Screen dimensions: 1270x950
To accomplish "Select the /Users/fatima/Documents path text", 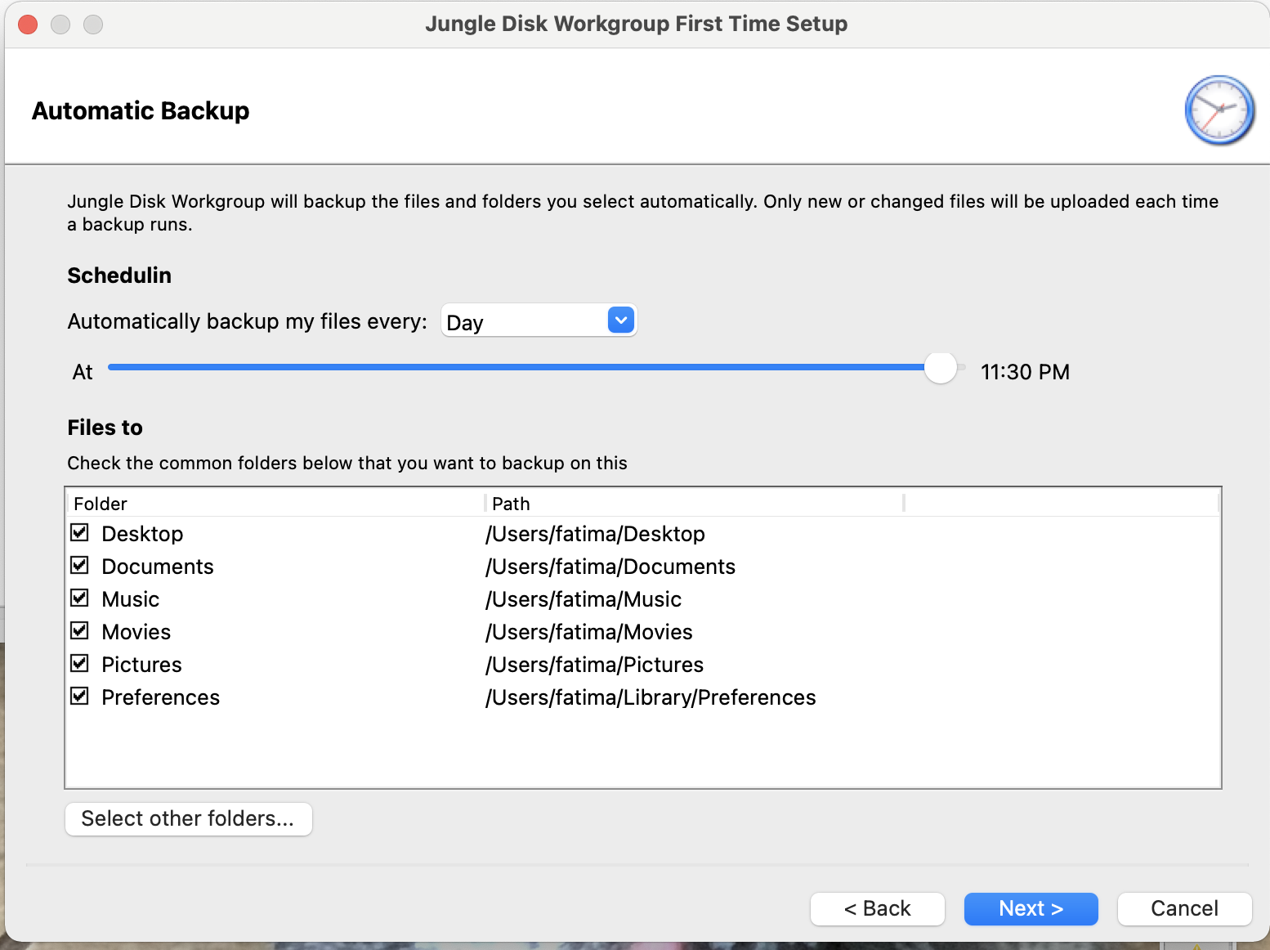I will [x=610, y=567].
